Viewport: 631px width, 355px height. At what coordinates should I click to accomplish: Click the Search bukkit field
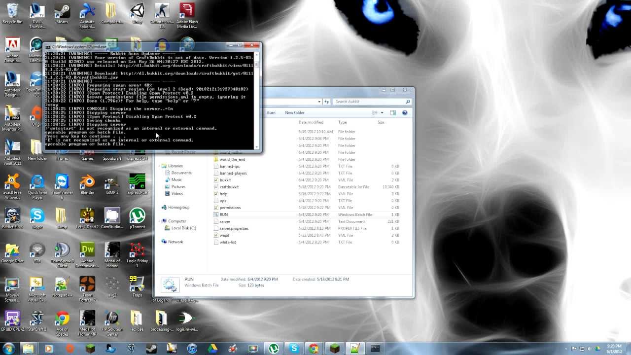pos(372,102)
